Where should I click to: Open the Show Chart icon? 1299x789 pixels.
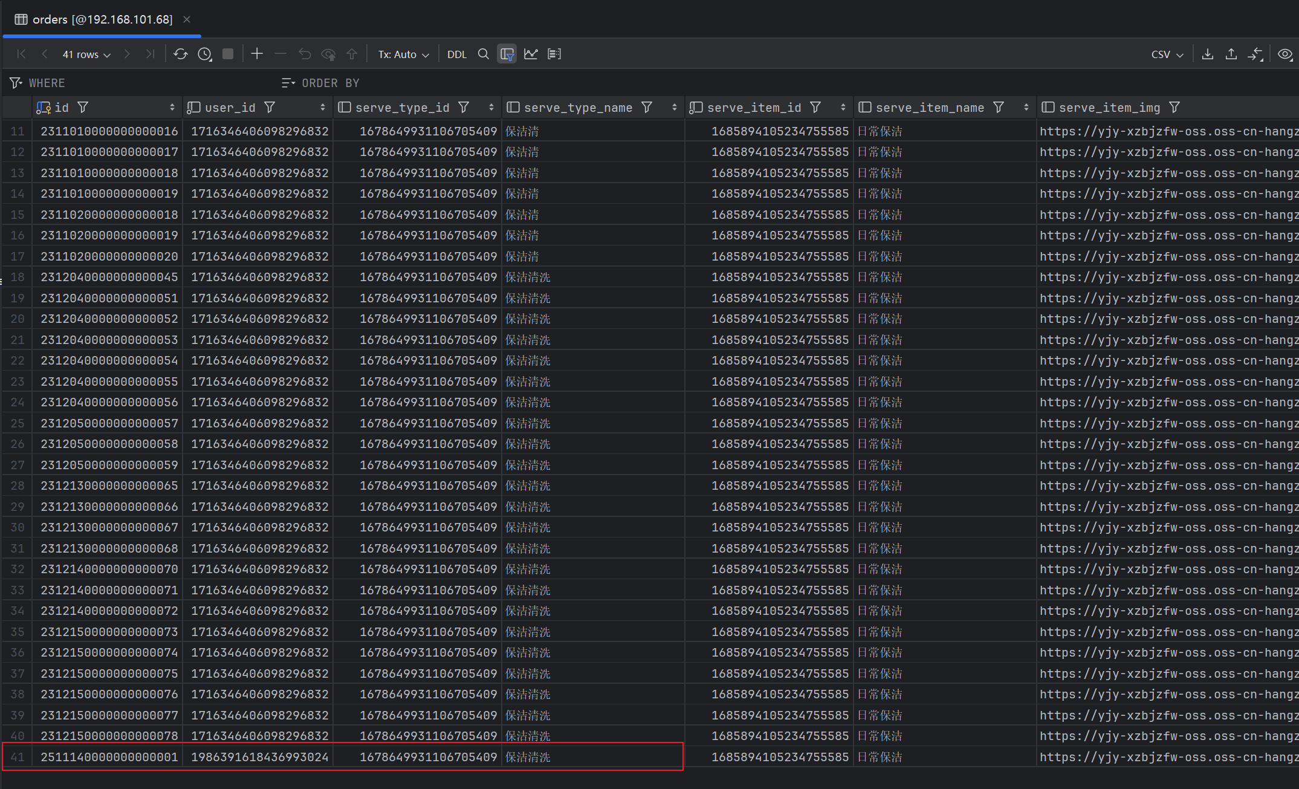coord(531,54)
